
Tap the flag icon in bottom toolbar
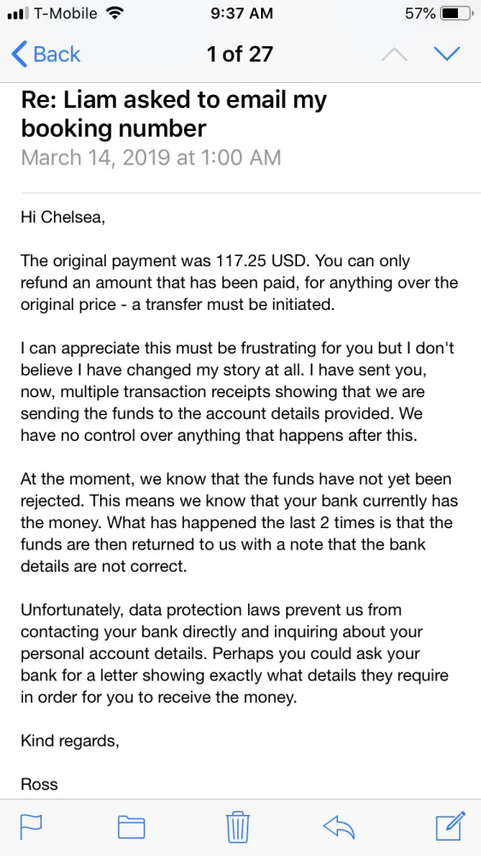pos(31,827)
